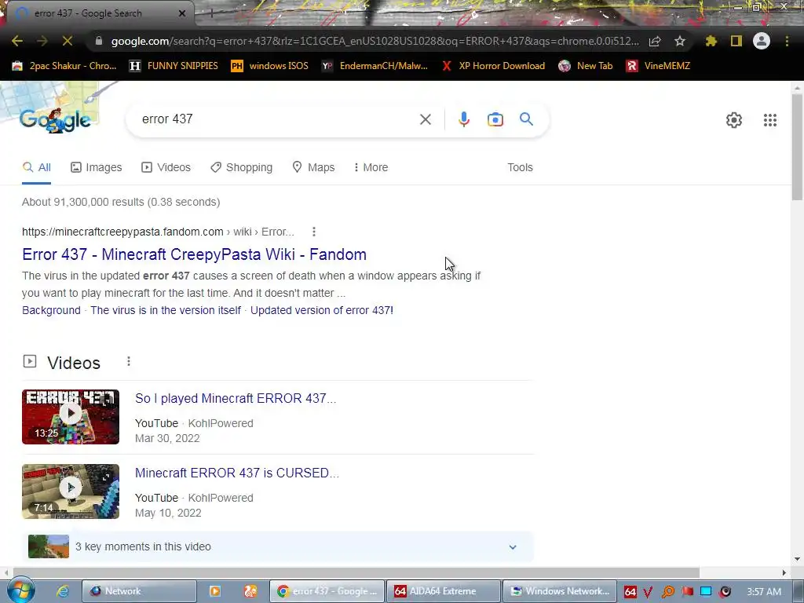Viewport: 804px width, 603px height.
Task: Open the 2pac Shakur bookmark
Action: tap(64, 66)
